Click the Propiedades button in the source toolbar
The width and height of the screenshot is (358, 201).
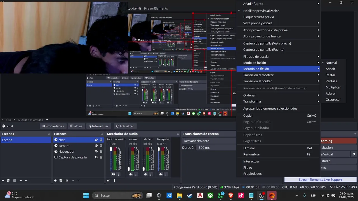pyautogui.click(x=53, y=126)
